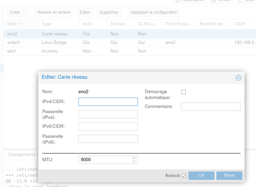Uncheck the Avancé checkbox

point(184,176)
